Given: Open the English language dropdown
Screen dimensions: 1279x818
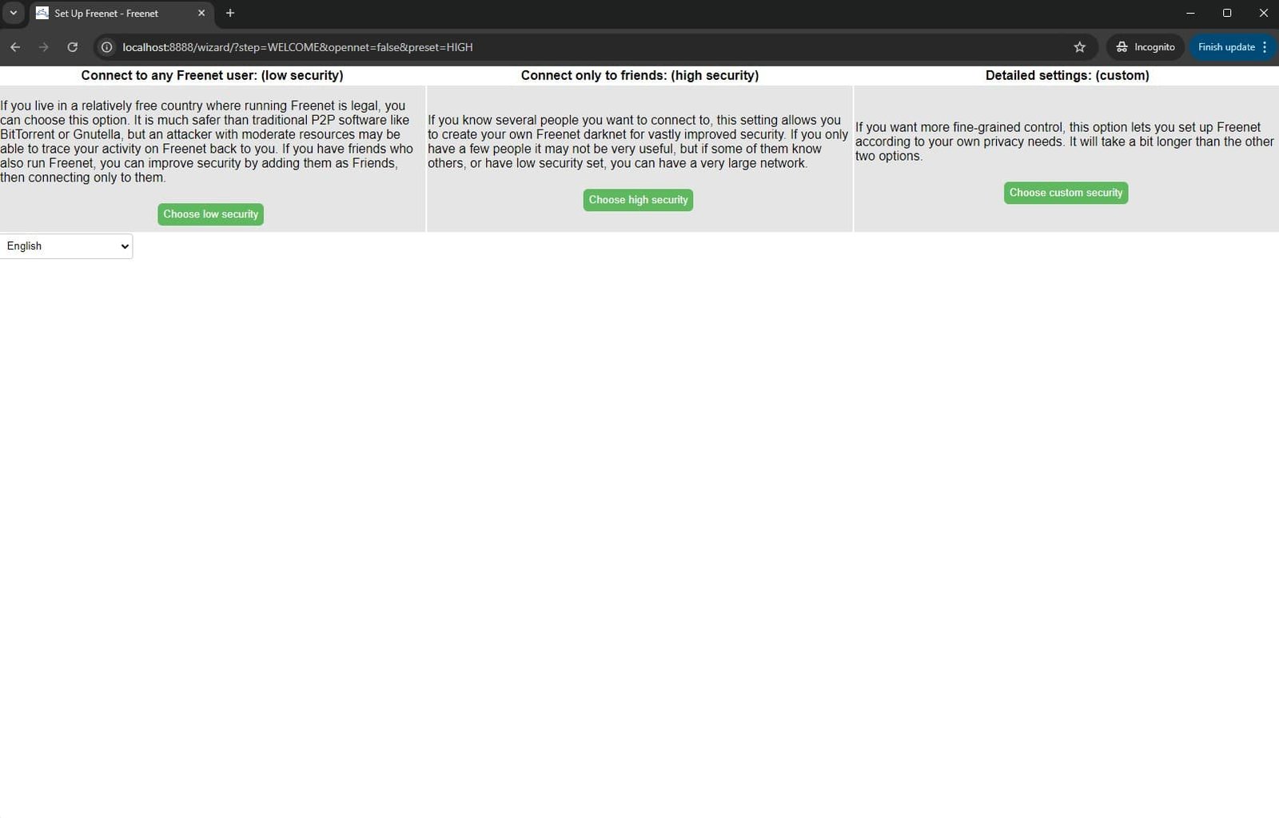Looking at the screenshot, I should pos(66,246).
